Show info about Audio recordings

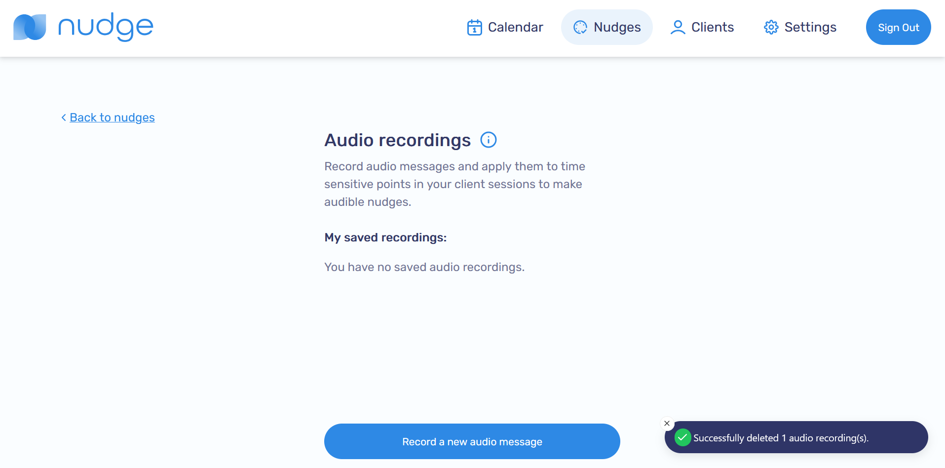[488, 140]
